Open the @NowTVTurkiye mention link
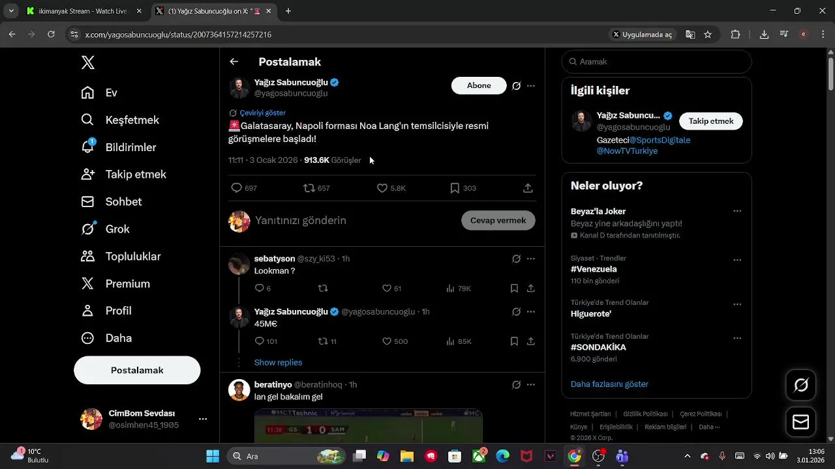The image size is (835, 469). point(627,151)
